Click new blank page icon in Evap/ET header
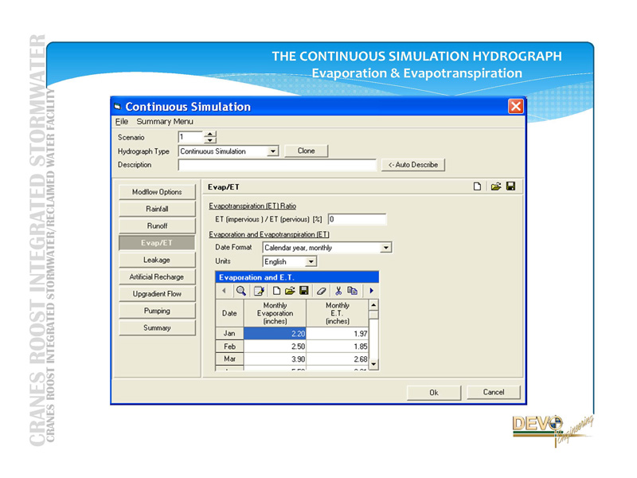637x478 pixels. point(478,186)
